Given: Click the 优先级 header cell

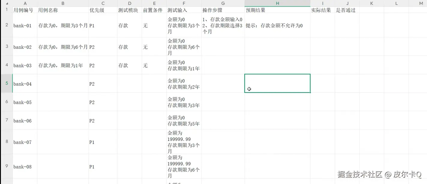Looking at the screenshot, I should [103, 10].
